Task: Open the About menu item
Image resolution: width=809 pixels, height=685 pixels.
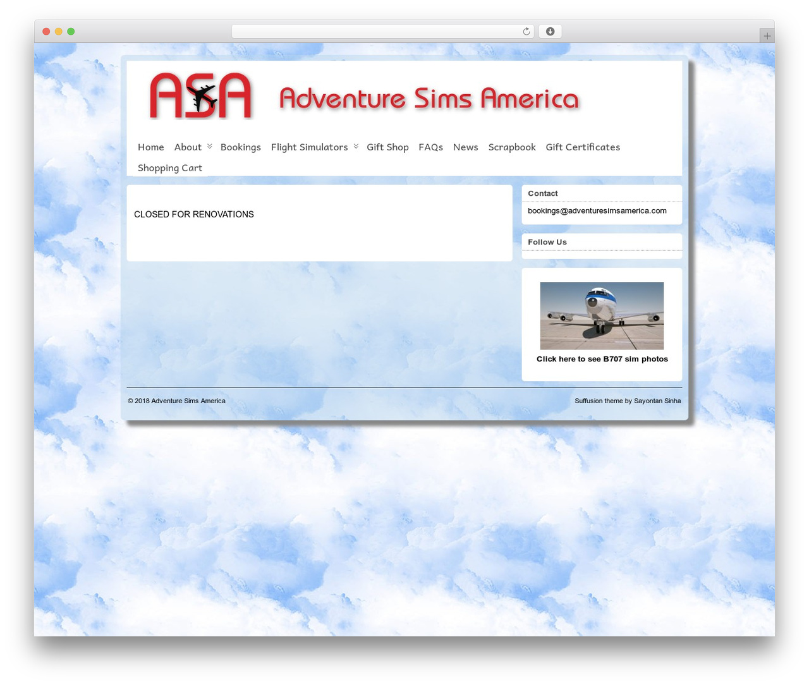Action: pos(188,147)
